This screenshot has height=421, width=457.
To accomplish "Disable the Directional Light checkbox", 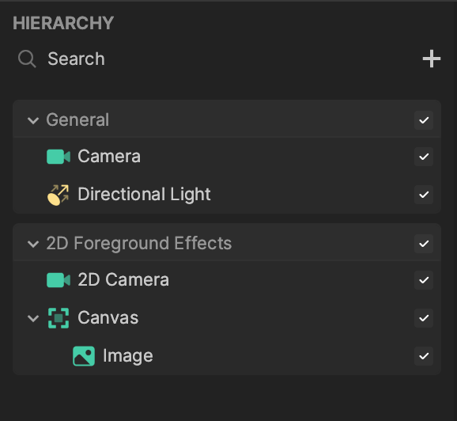I will 424,195.
